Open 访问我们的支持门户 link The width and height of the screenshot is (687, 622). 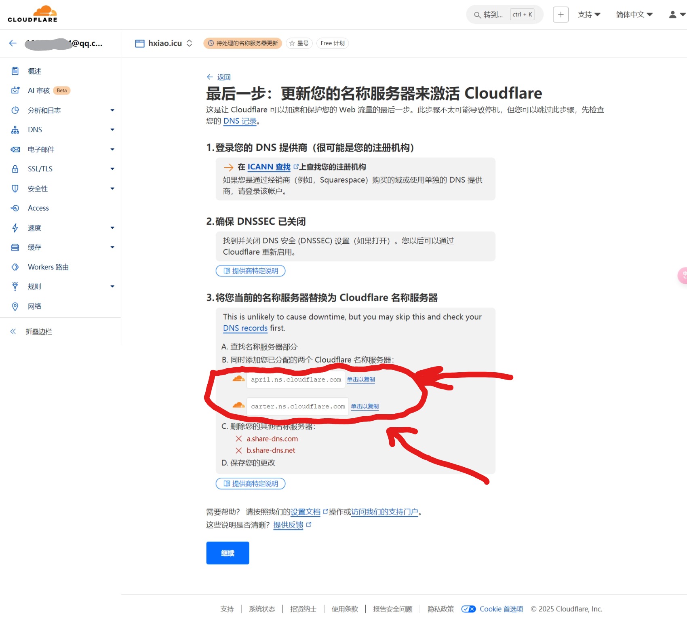coord(385,512)
